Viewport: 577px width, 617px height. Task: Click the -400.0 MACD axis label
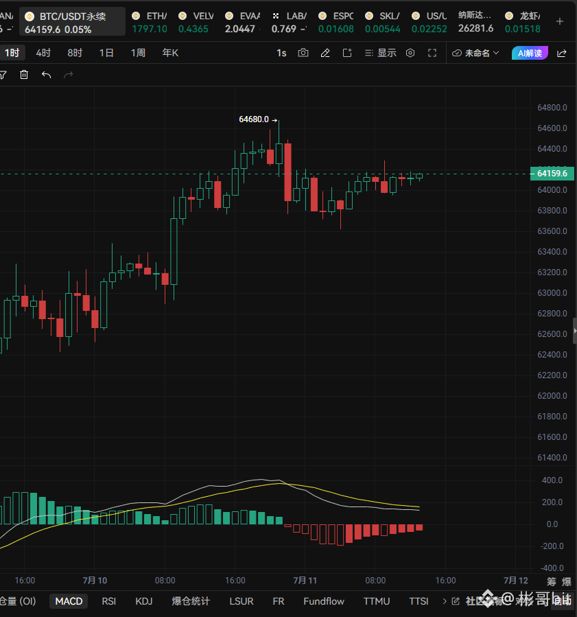tap(552, 568)
